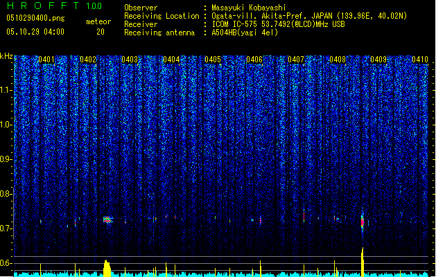Click the 'meteor' label

98,21
